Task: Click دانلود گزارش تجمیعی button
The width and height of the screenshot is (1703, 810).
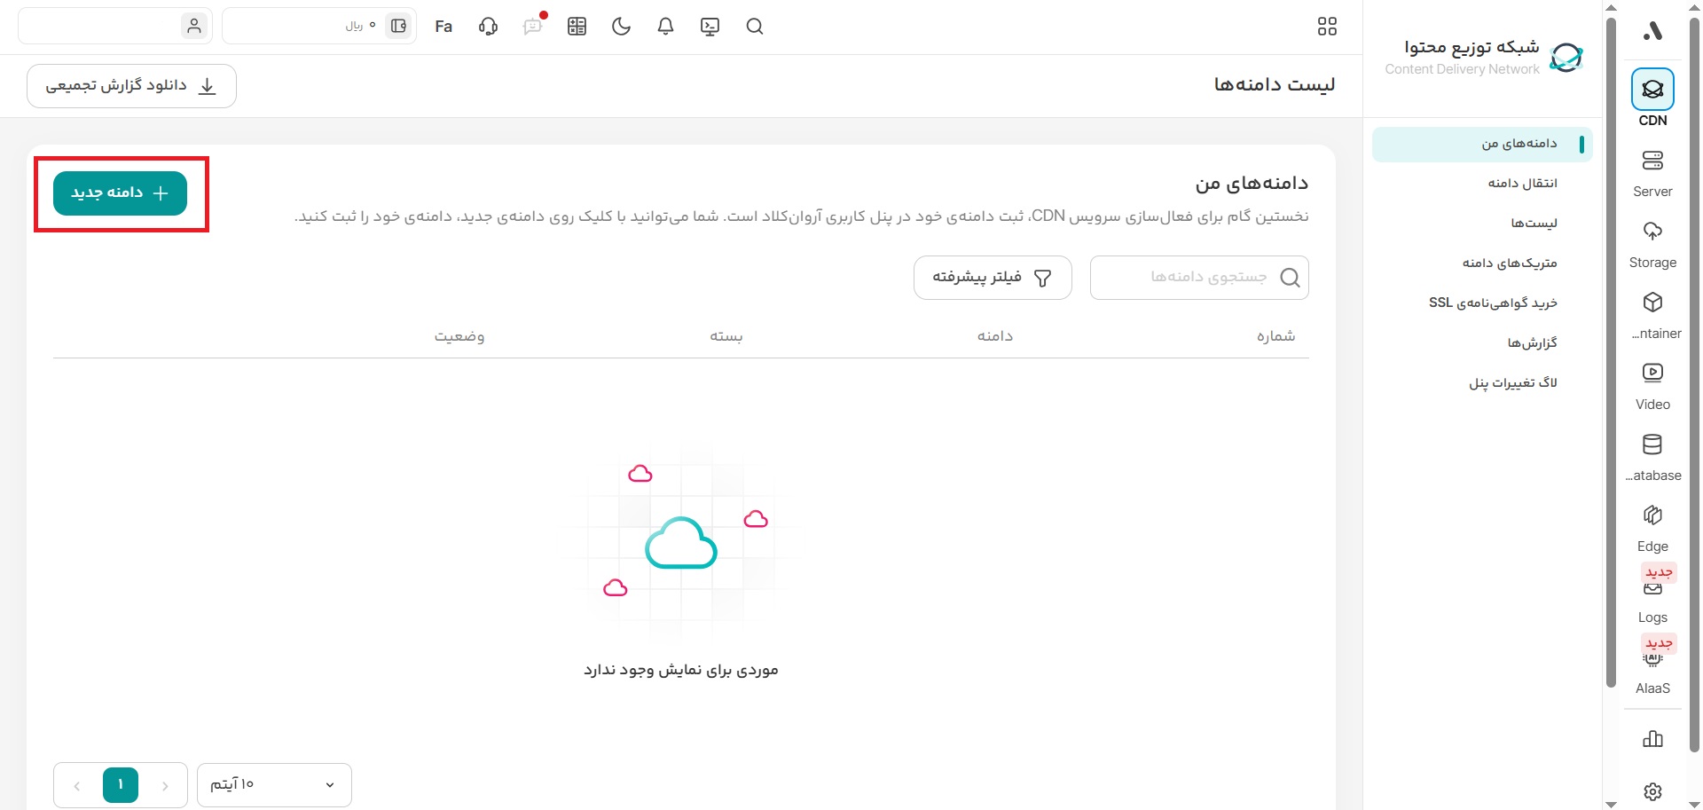Action: pos(131,86)
